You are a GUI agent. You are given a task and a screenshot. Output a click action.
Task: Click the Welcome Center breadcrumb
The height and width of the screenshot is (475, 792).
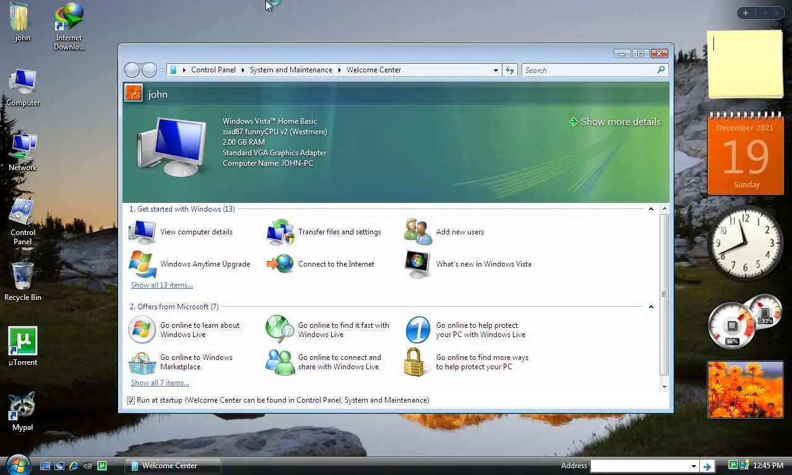pyautogui.click(x=374, y=70)
